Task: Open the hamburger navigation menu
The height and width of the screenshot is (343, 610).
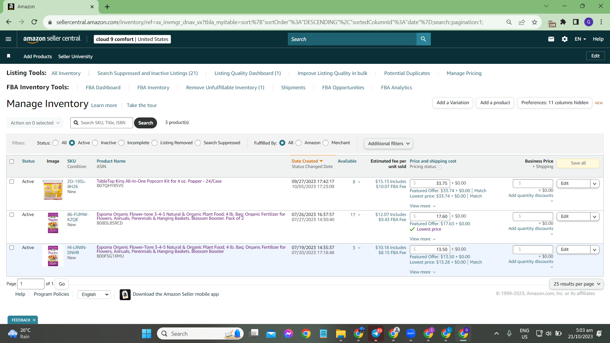Action: (9, 39)
